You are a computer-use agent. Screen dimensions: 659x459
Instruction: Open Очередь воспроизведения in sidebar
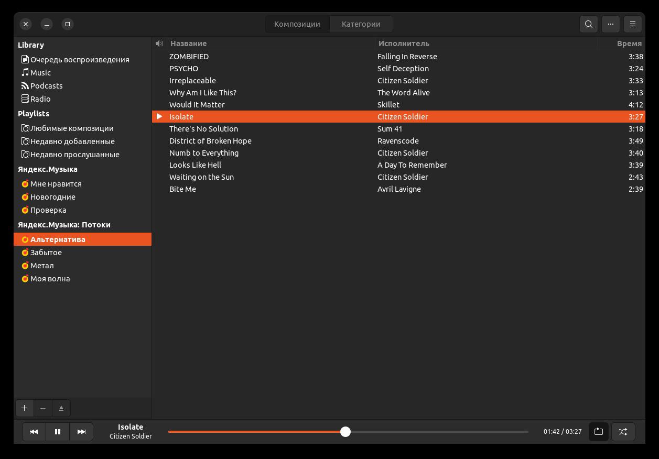[82, 60]
